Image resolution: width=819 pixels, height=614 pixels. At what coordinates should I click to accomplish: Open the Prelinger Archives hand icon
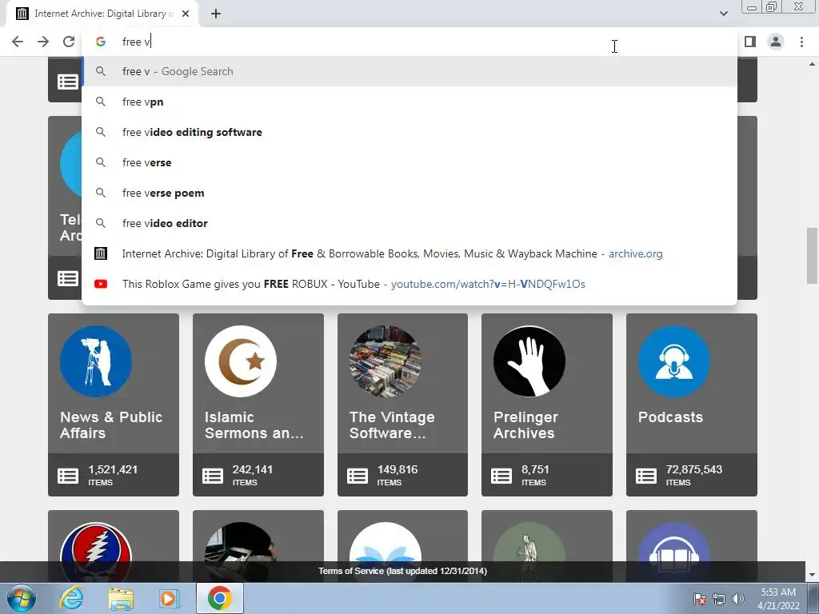529,361
